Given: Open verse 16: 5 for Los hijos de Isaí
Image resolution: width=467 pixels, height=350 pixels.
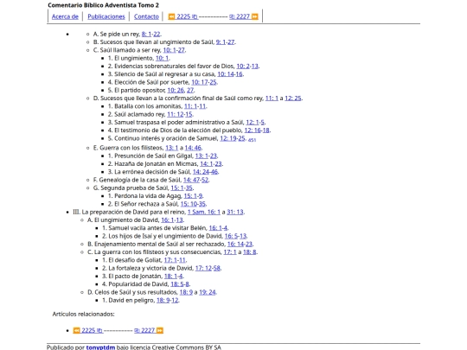Looking at the screenshot, I should [x=231, y=237].
